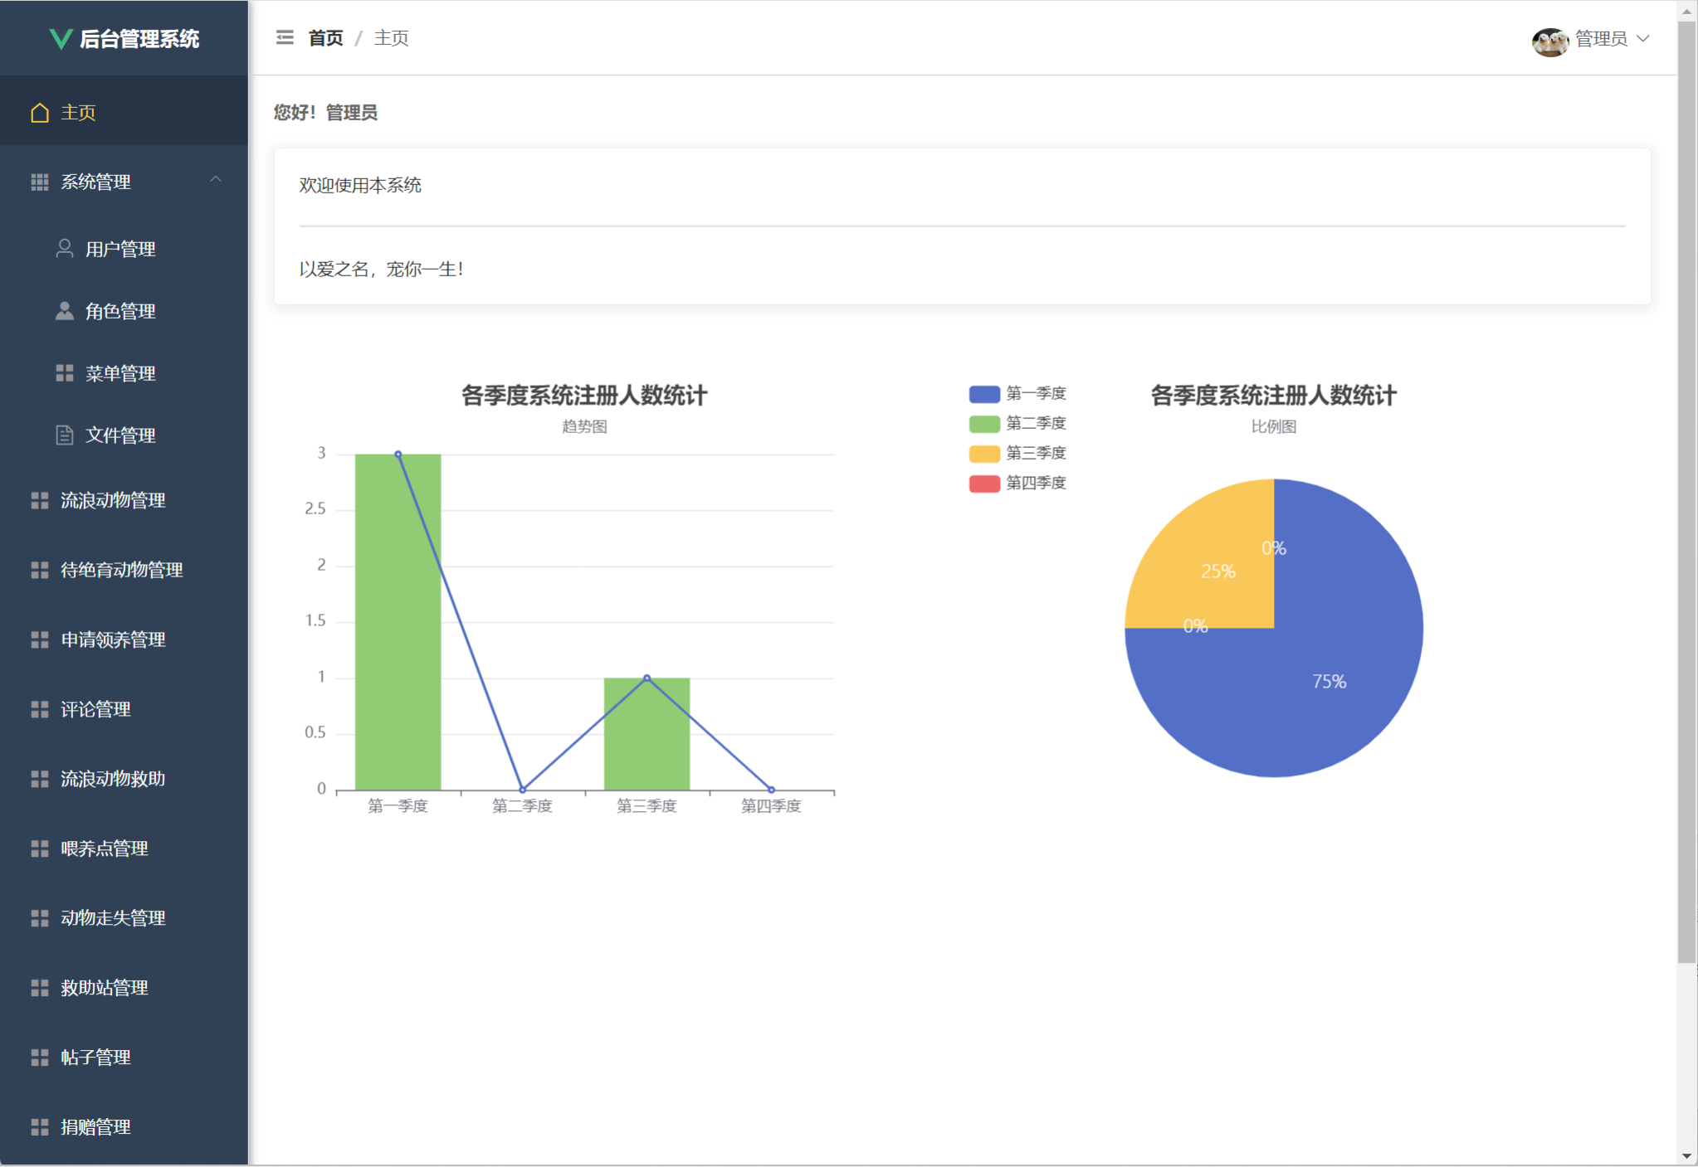1698x1167 pixels.
Task: Click the document icon for 文件管理
Action: tap(64, 435)
